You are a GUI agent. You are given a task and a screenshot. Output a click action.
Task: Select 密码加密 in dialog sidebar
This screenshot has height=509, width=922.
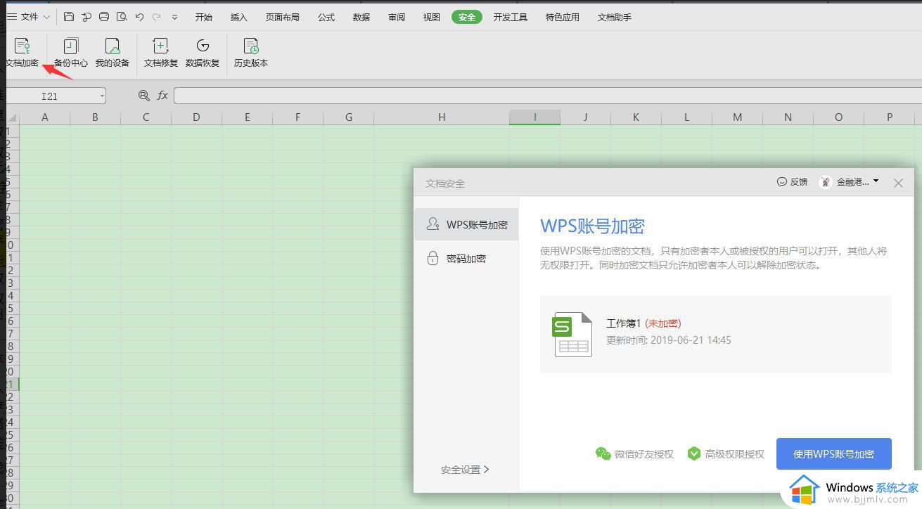click(466, 258)
